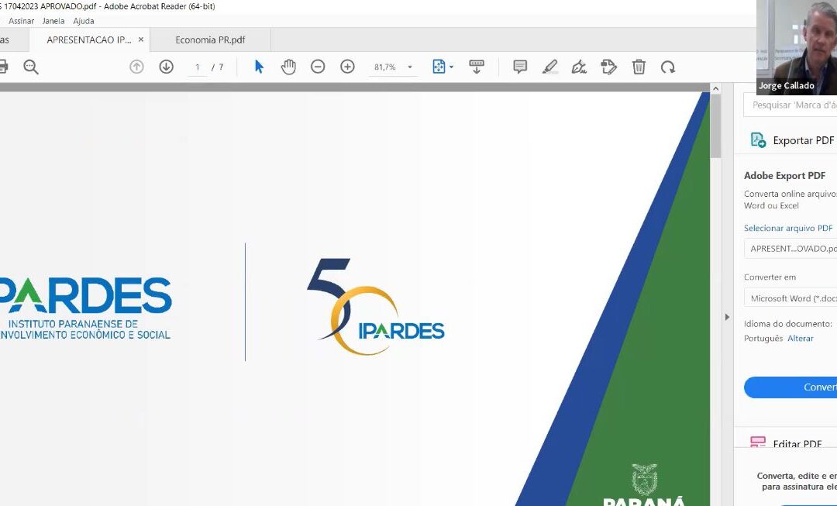This screenshot has height=506, width=837.
Task: Click the Alterar language link
Action: (801, 339)
